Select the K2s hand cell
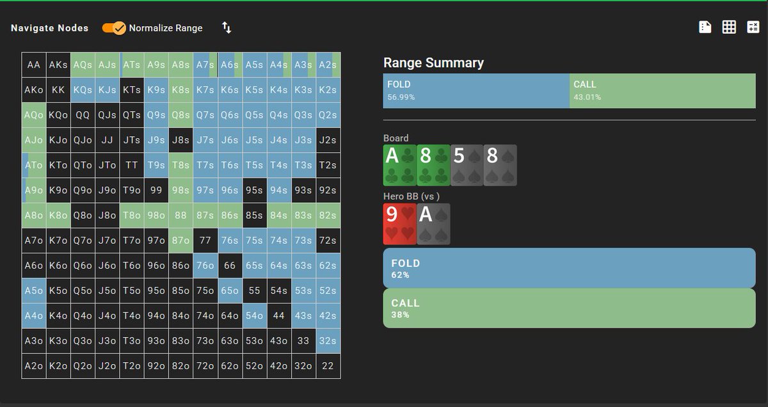768x407 pixels. (x=328, y=90)
